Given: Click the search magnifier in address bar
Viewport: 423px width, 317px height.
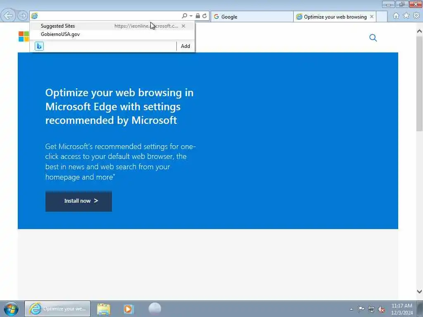Looking at the screenshot, I should [x=184, y=16].
